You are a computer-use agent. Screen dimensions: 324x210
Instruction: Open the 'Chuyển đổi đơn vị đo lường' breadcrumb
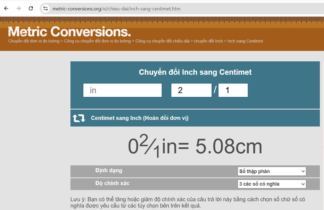click(34, 41)
